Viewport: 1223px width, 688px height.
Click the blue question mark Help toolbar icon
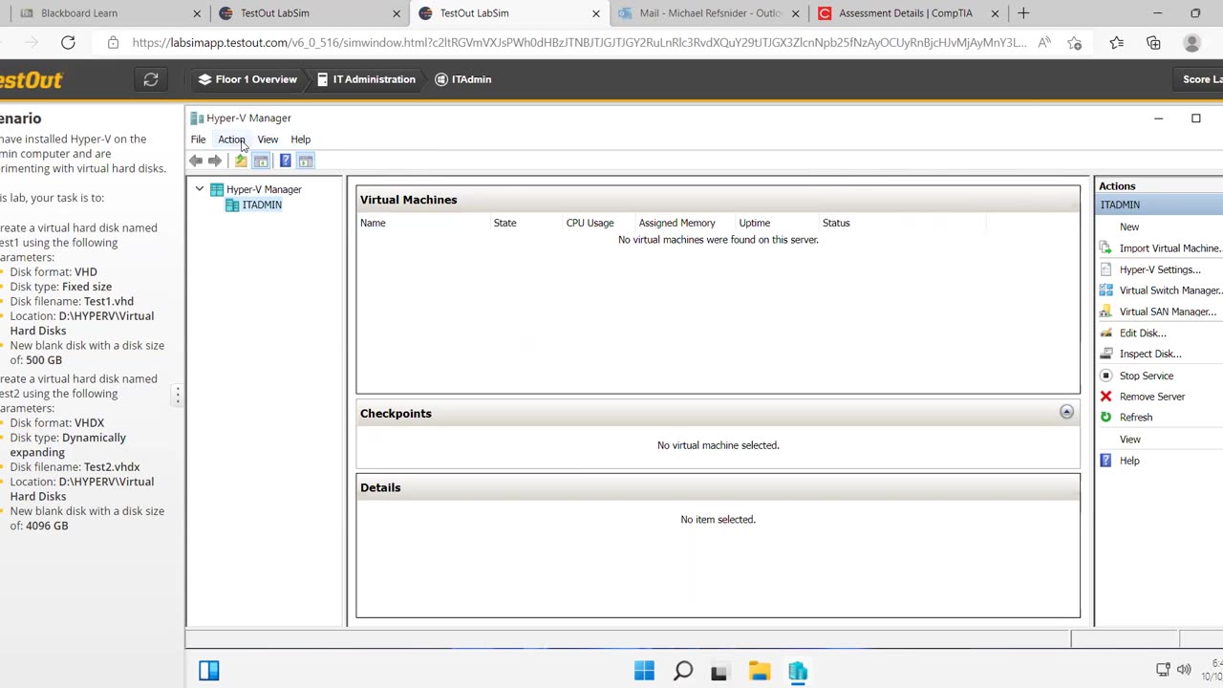(x=285, y=161)
